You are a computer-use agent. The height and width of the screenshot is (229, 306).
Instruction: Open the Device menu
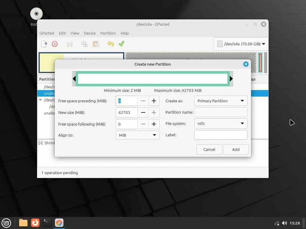tap(90, 33)
